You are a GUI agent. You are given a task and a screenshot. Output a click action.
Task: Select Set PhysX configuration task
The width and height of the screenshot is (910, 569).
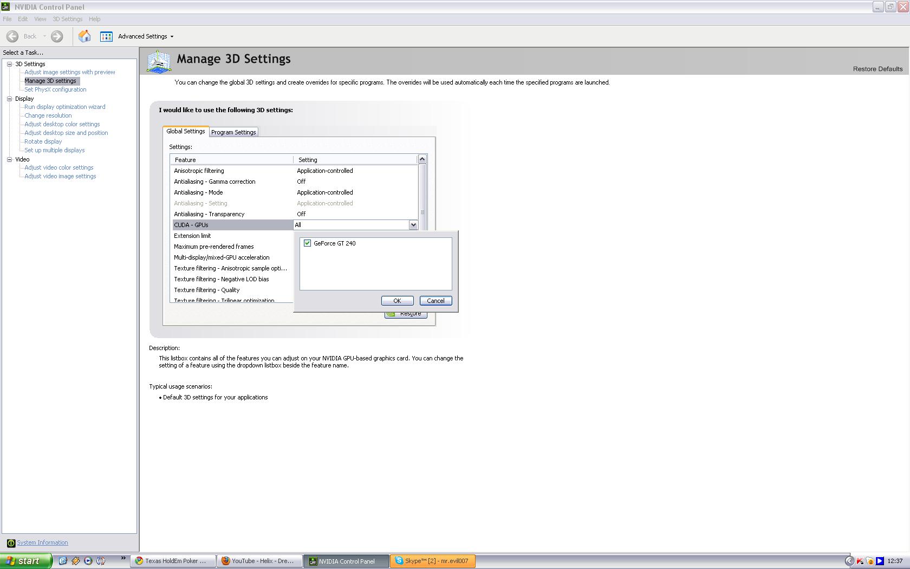click(x=55, y=89)
